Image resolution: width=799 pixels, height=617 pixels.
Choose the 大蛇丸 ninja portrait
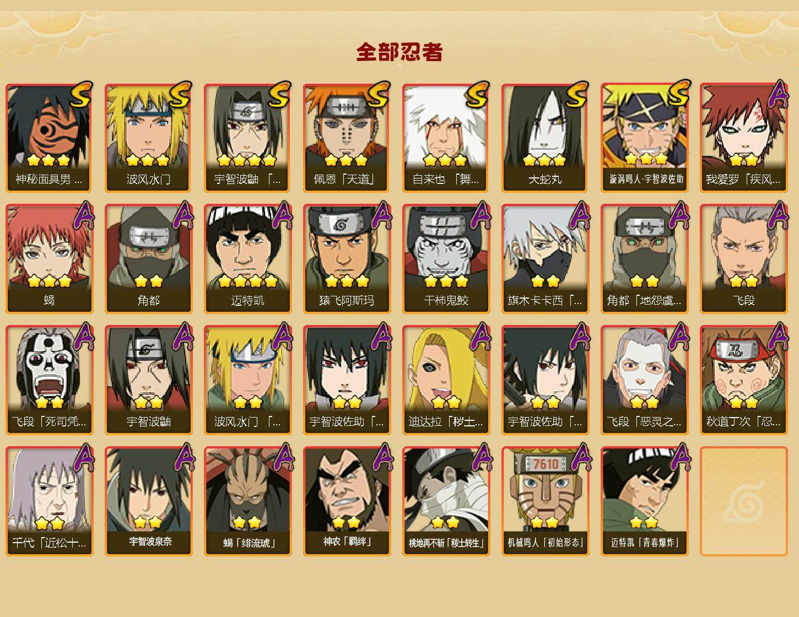[x=545, y=138]
